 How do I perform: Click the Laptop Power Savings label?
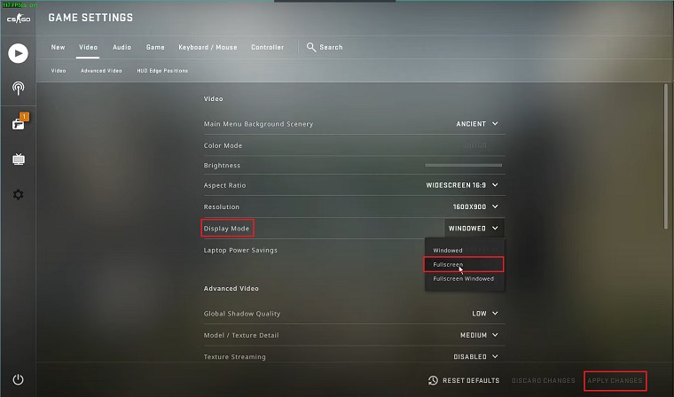tap(240, 250)
